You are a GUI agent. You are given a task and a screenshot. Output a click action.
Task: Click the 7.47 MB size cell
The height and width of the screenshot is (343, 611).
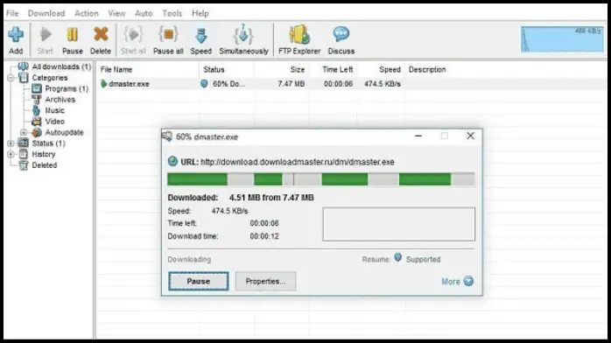pos(291,84)
